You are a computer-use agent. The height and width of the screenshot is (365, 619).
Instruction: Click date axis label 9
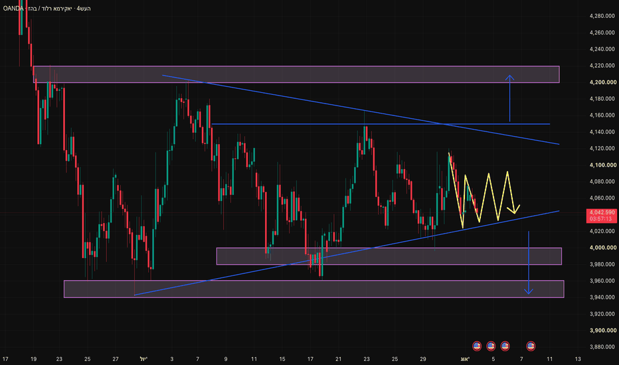click(226, 359)
